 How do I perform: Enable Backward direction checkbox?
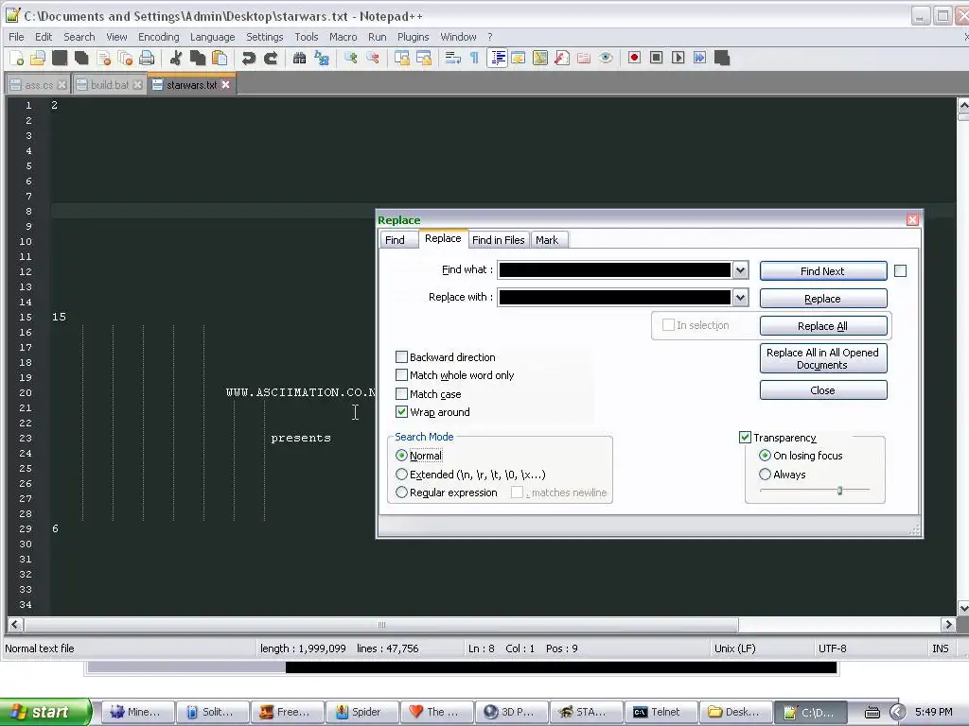point(401,356)
